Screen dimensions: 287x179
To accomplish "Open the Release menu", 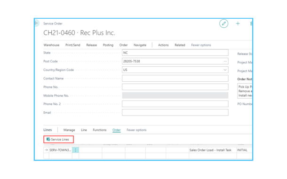I will 92,45.
